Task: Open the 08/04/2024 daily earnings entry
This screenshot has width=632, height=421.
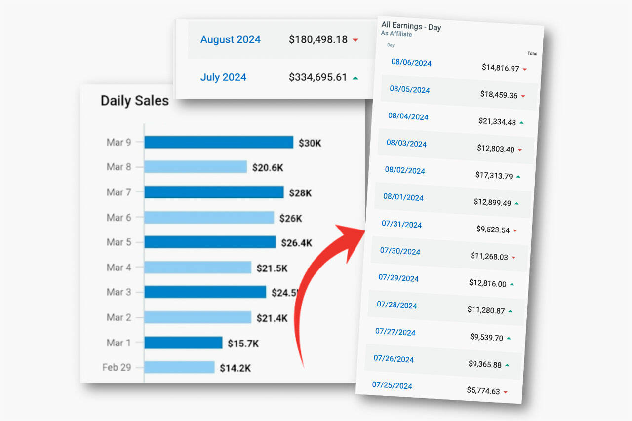Action: tap(408, 116)
